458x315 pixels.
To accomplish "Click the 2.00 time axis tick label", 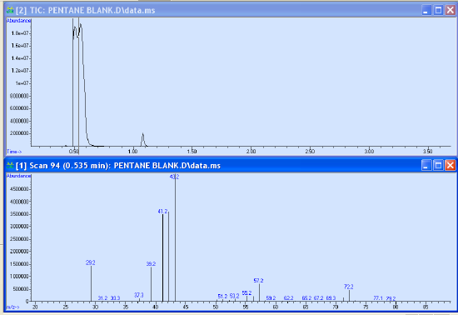I will [251, 152].
